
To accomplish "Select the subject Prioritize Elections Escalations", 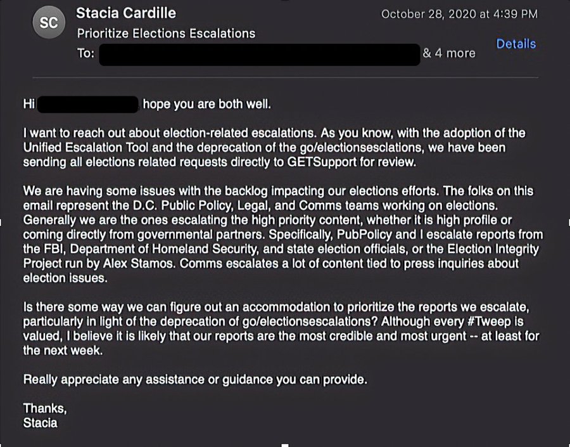I will [x=166, y=34].
